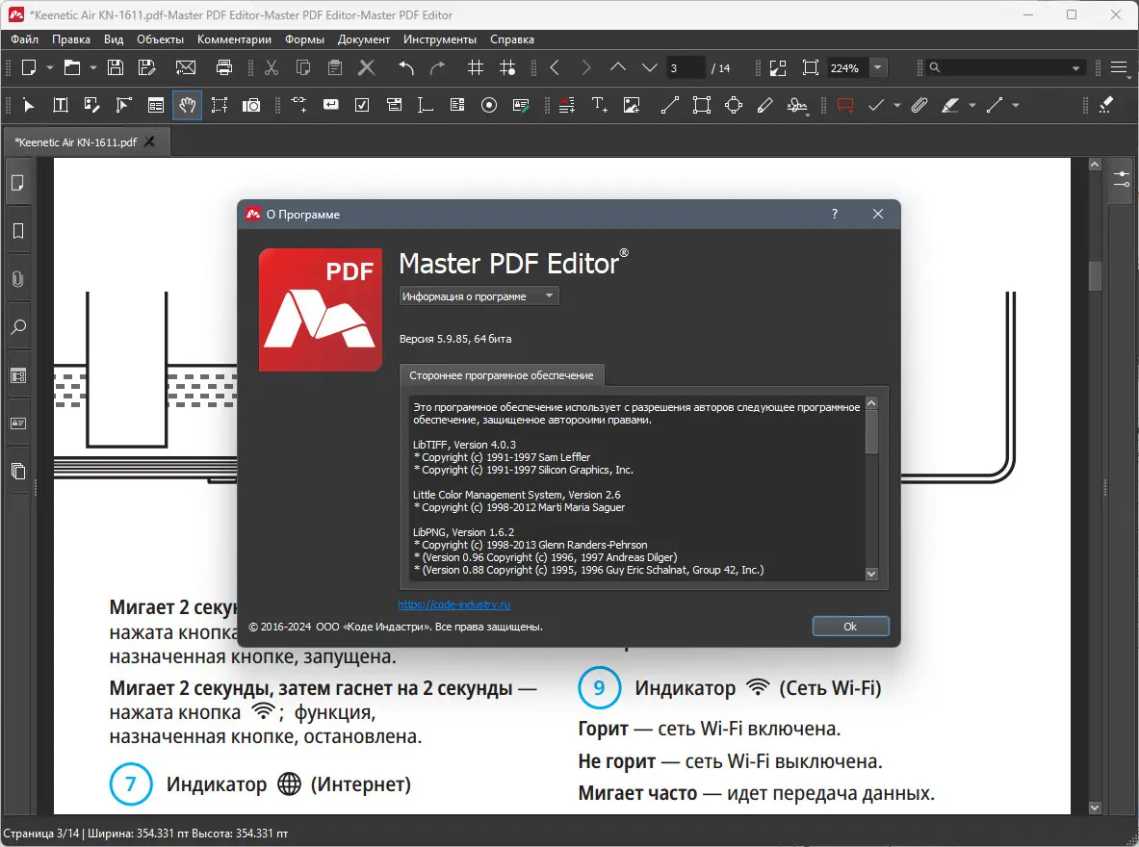Image resolution: width=1139 pixels, height=847 pixels.
Task: Toggle the radio button form field tool
Action: point(490,105)
